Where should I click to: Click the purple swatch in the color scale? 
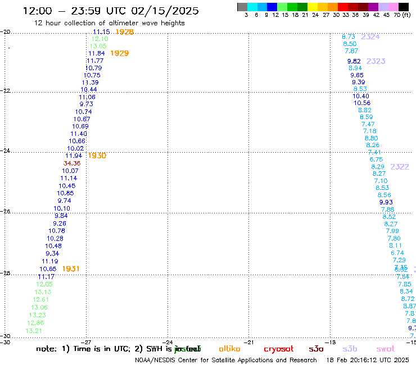[373, 7]
